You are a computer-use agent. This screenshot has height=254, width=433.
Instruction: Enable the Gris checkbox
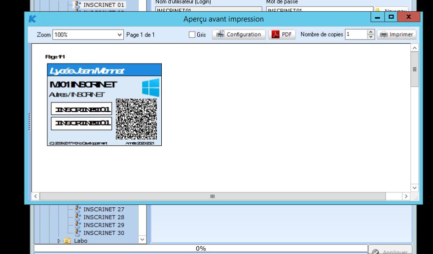(192, 35)
